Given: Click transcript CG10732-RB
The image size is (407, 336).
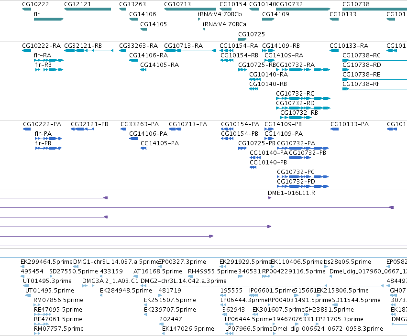Looking at the screenshot, I should click(299, 113).
